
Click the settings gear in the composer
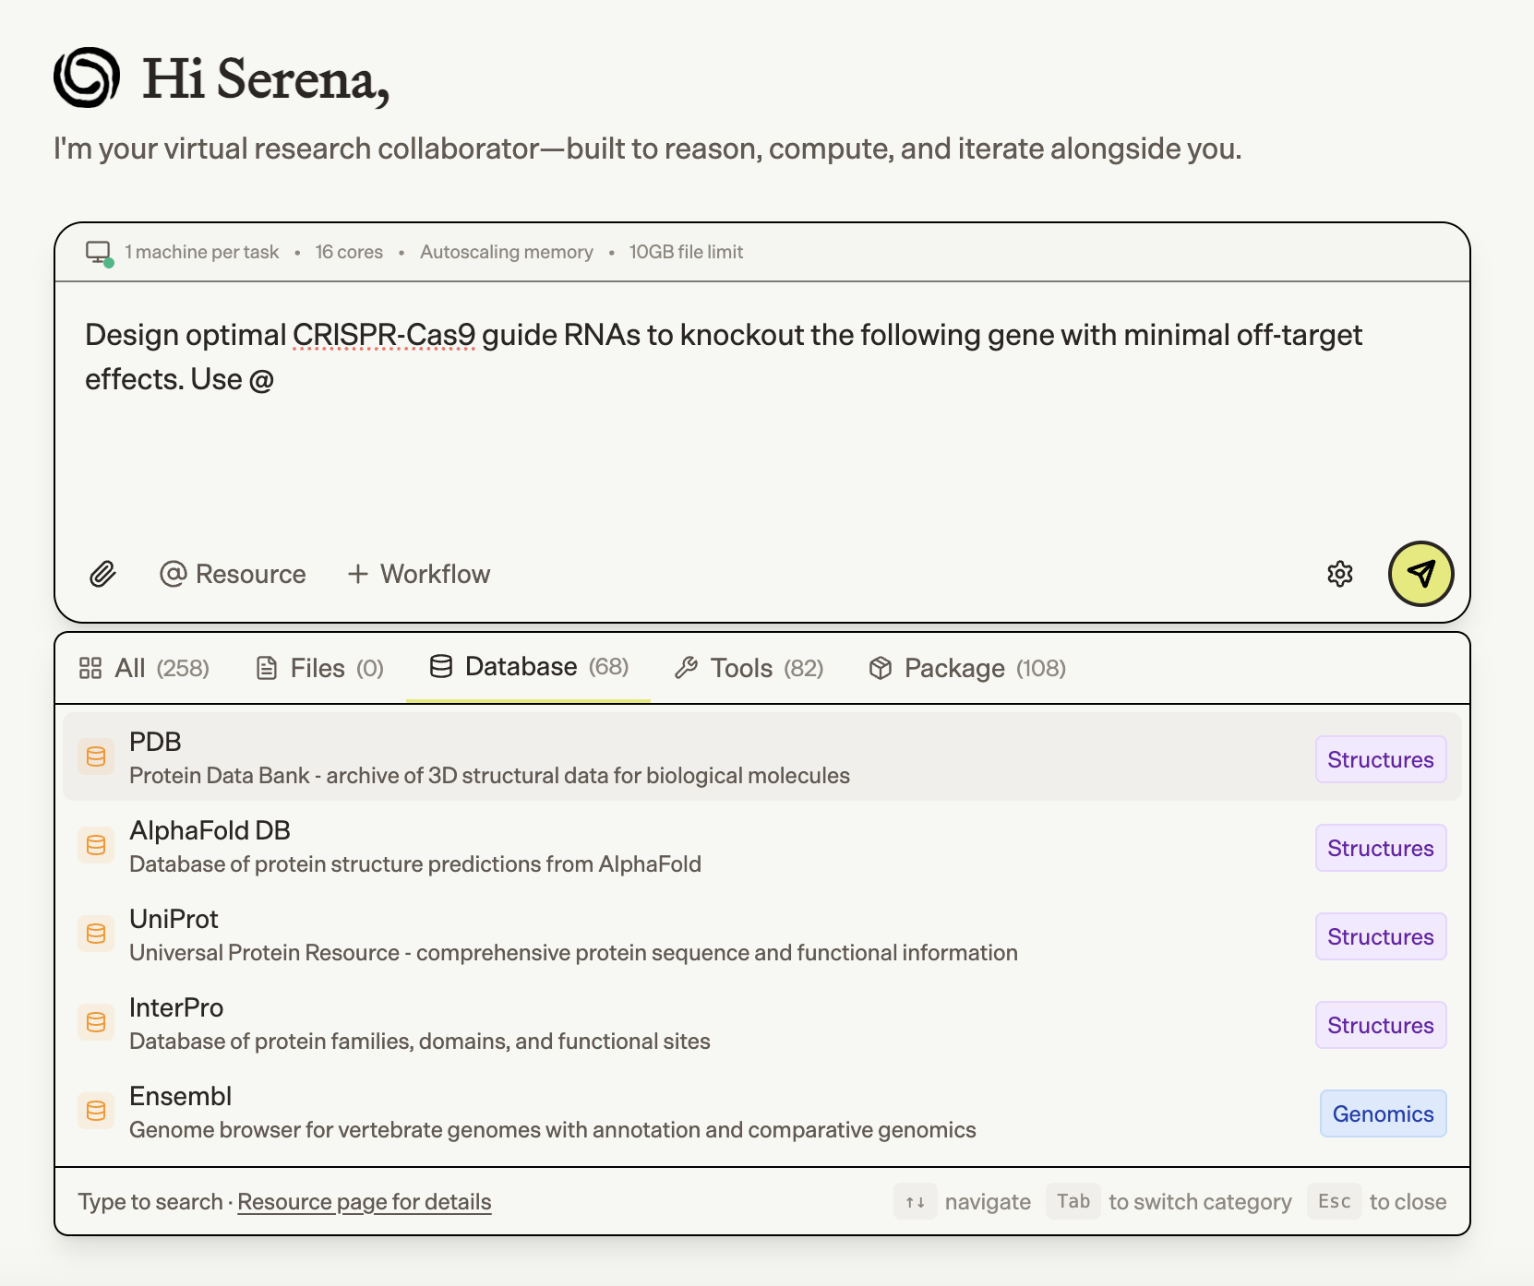click(x=1340, y=574)
